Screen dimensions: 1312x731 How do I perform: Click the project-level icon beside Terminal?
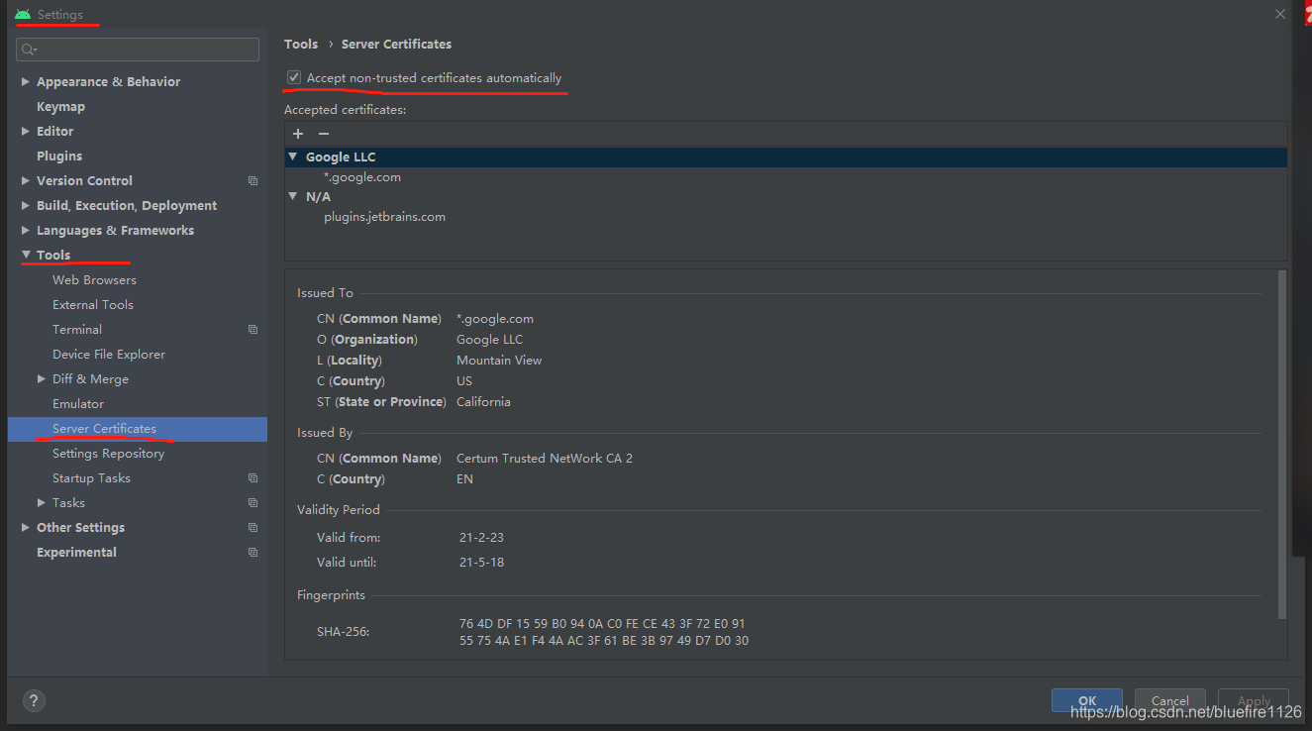(x=252, y=330)
